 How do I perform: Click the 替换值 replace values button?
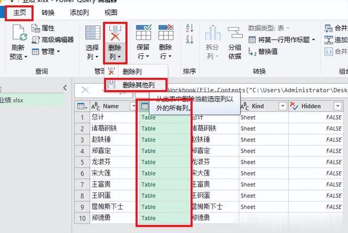(x=263, y=52)
